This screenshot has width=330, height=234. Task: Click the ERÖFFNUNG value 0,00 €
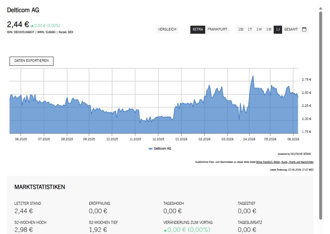coord(98,211)
